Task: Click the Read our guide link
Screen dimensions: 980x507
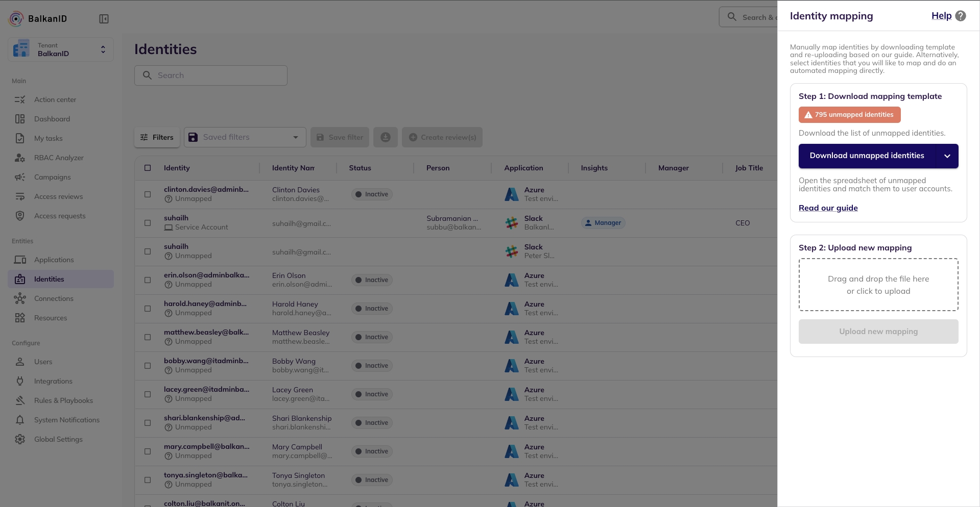Action: tap(828, 208)
